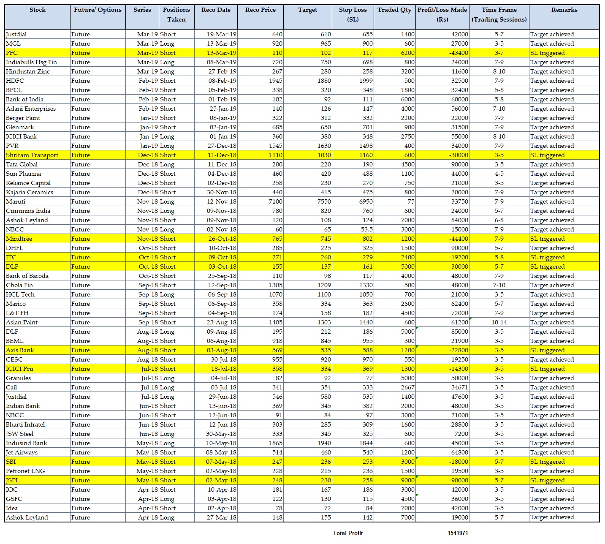Select the Bank of India cell

[x=38, y=99]
